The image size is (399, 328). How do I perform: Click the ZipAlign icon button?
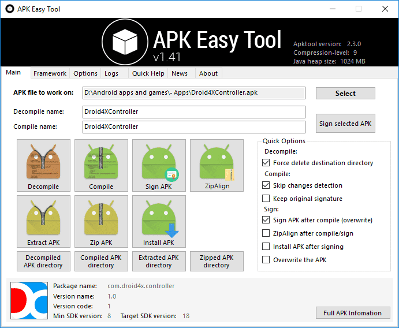pyautogui.click(x=217, y=165)
